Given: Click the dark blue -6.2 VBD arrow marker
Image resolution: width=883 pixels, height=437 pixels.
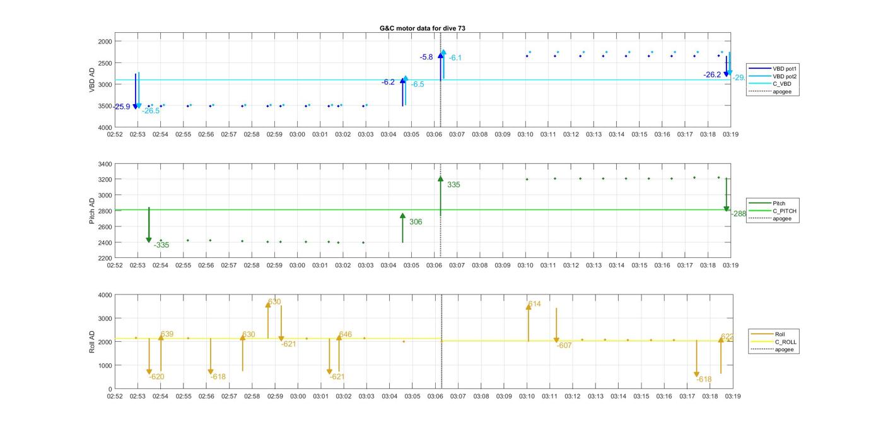Looking at the screenshot, I should (x=402, y=91).
